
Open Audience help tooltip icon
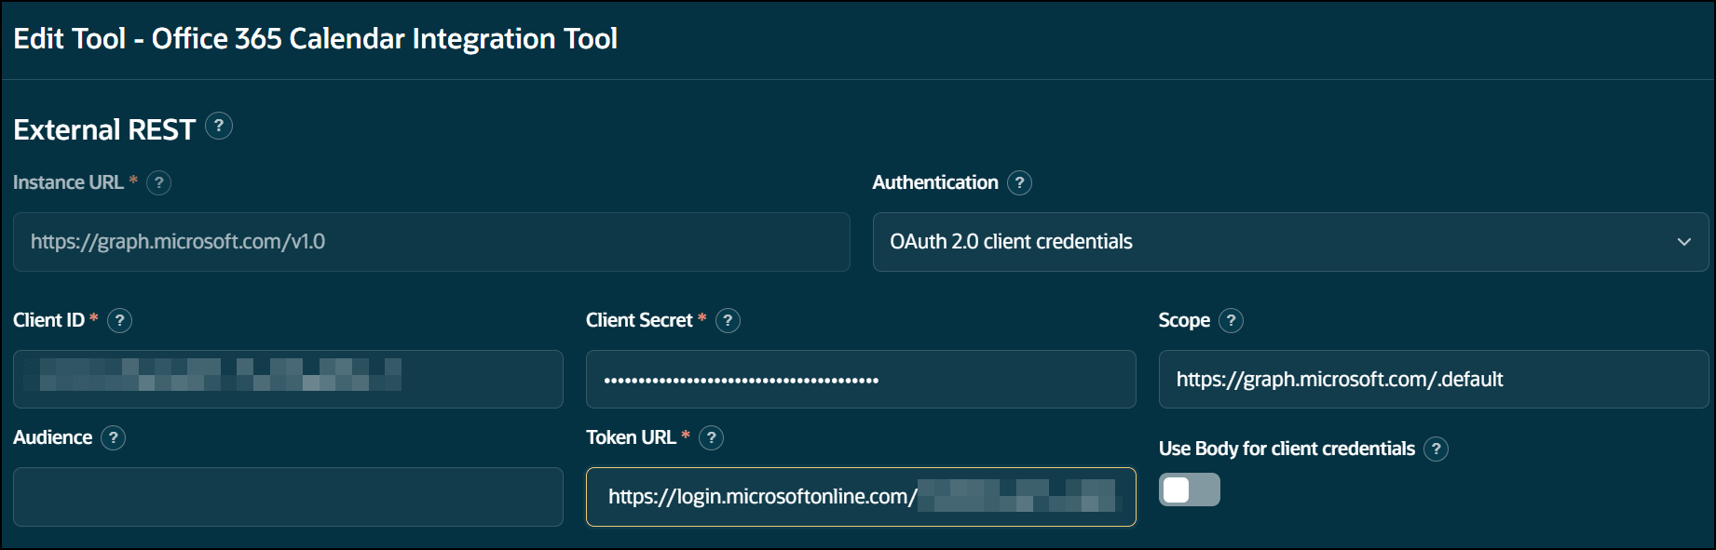113,437
